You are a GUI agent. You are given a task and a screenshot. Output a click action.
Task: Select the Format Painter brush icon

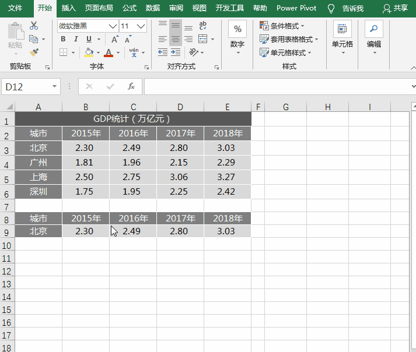(34, 52)
